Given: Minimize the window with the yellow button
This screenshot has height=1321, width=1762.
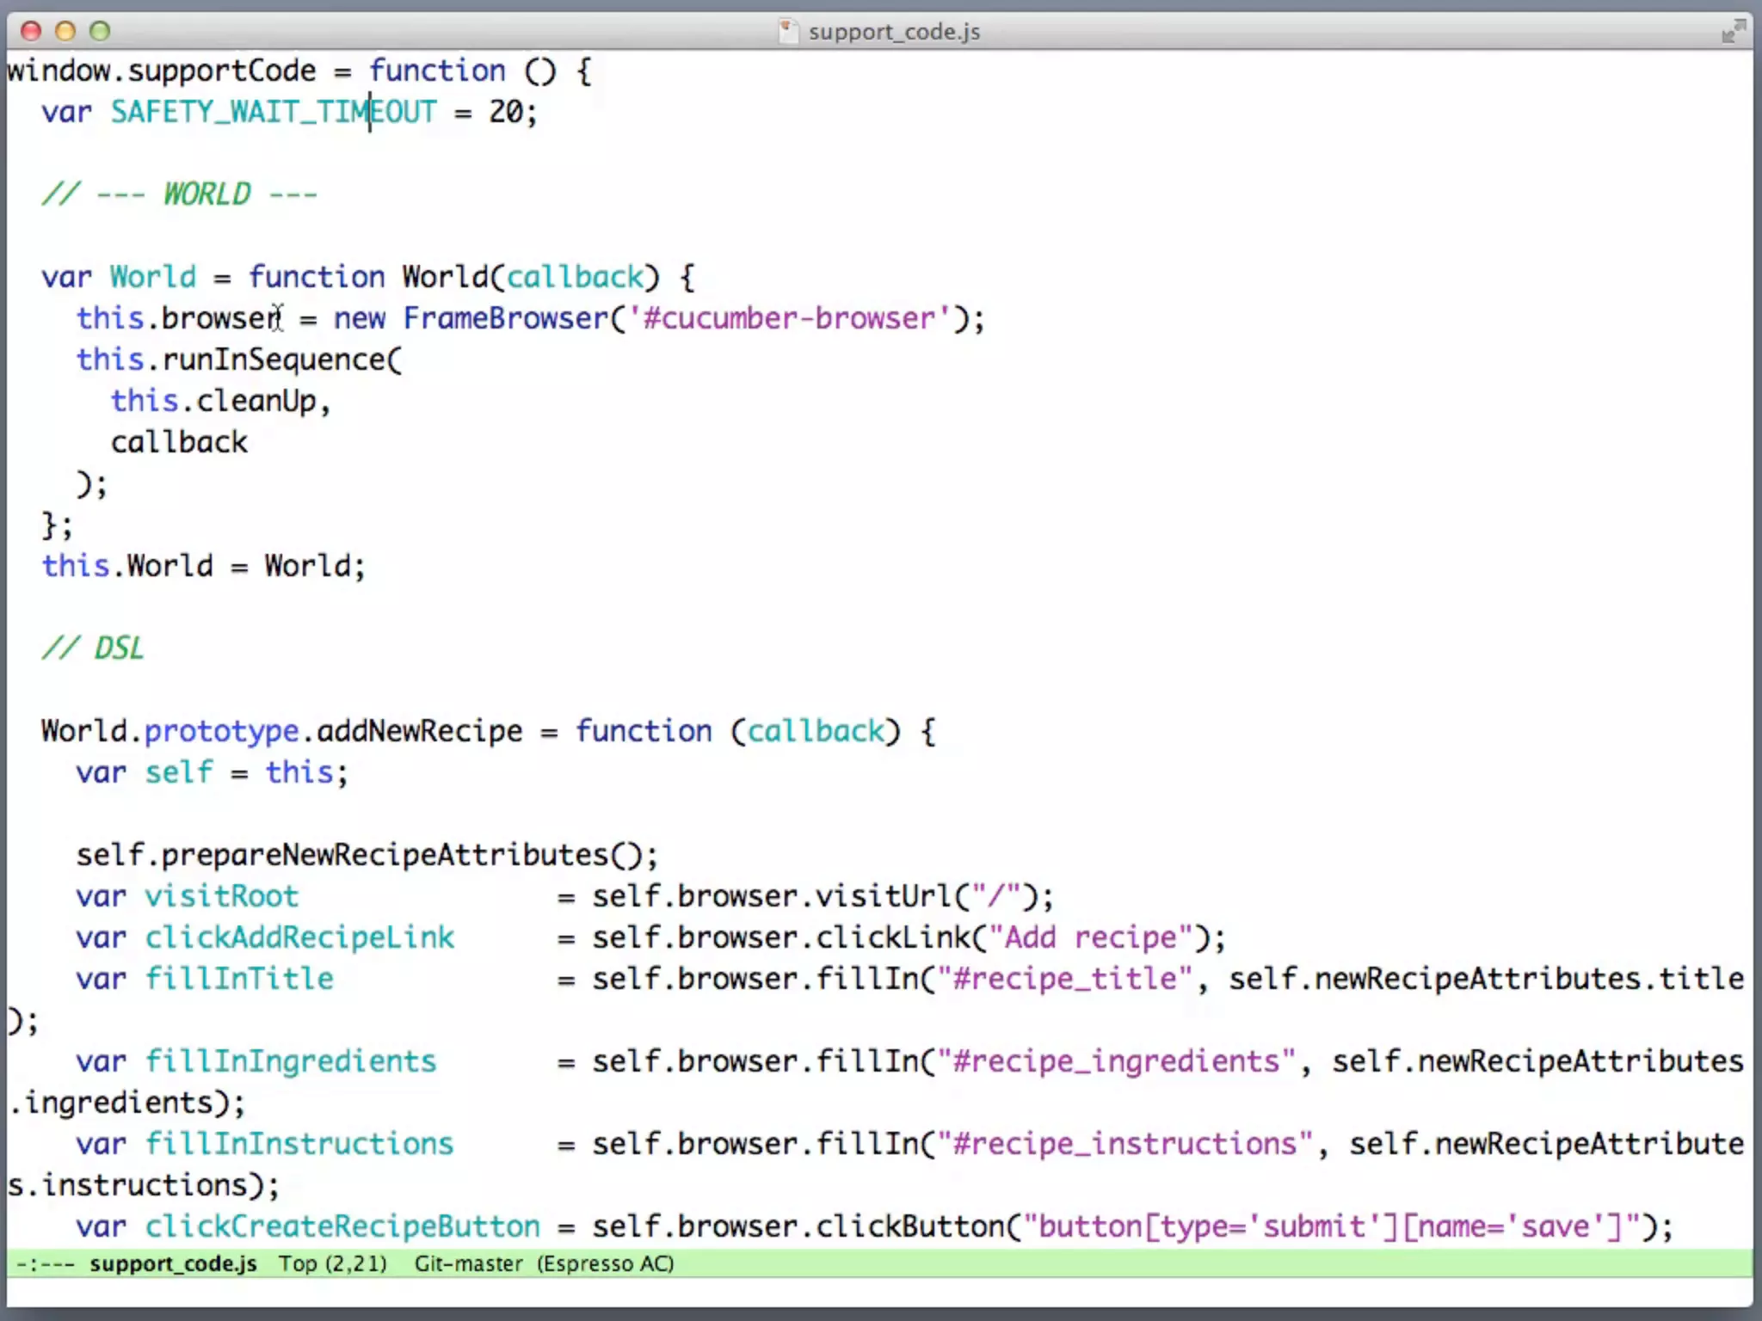Looking at the screenshot, I should (x=65, y=32).
